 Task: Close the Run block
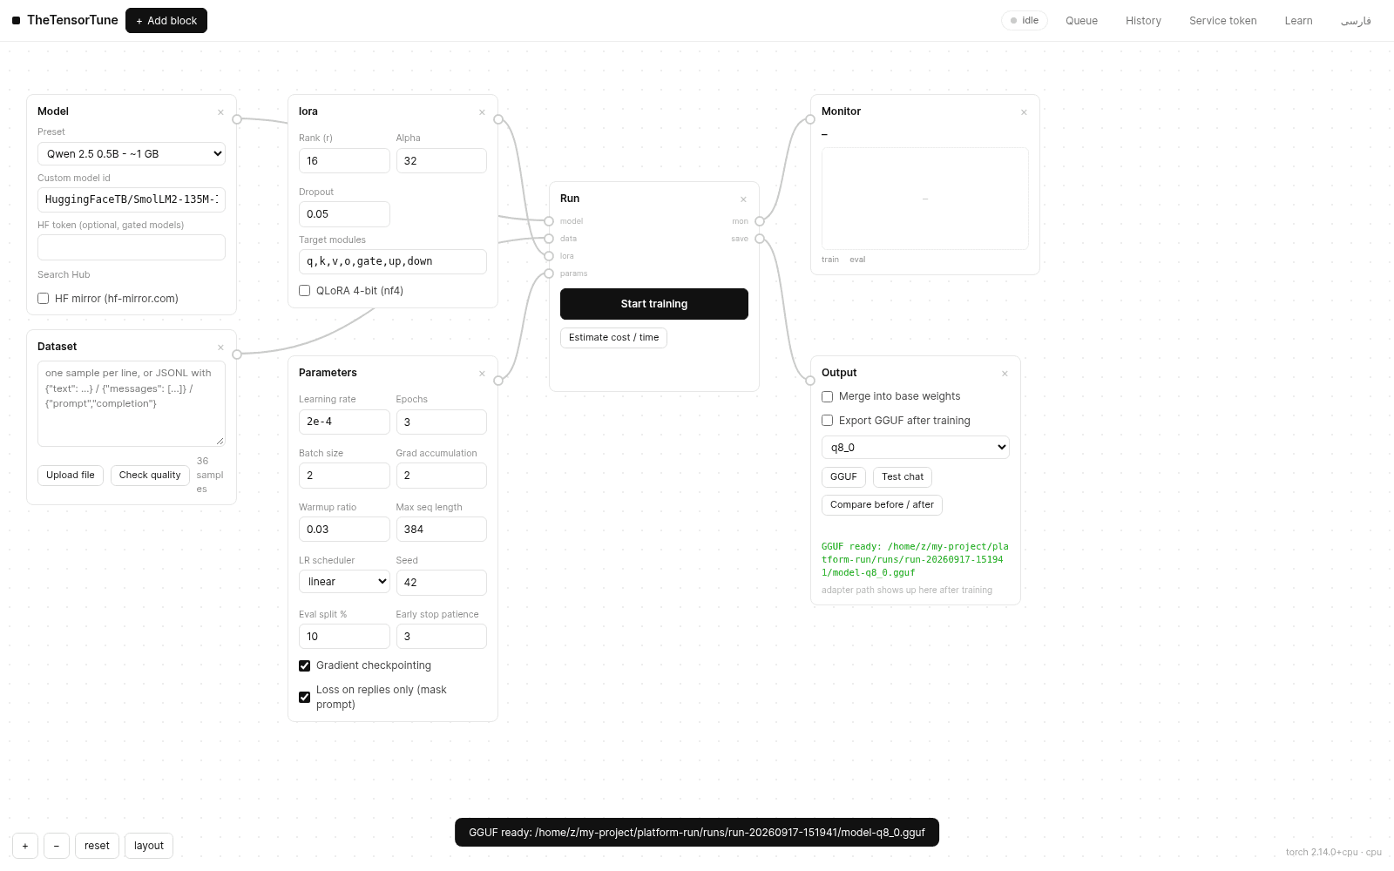[x=743, y=199]
